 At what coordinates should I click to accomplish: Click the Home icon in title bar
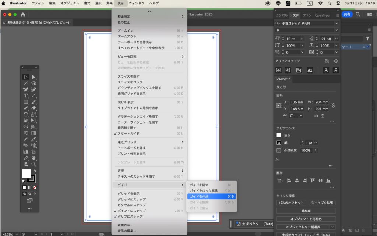coord(23,14)
